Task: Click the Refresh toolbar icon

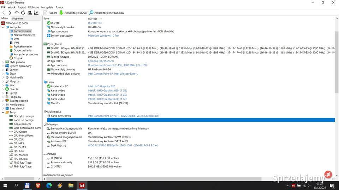Action: coord(23,13)
